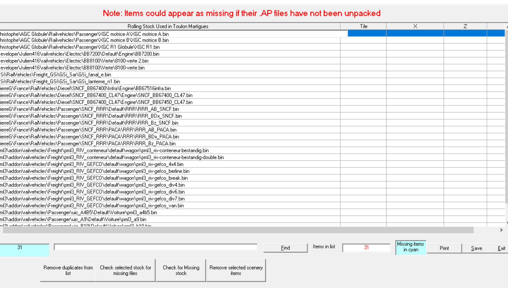Click the Missing items in cyan legend

point(410,247)
